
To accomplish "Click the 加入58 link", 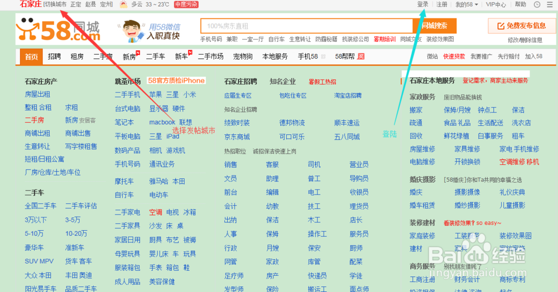I will [x=534, y=56].
